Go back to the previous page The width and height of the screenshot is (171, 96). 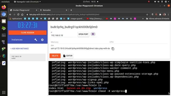coord(10,14)
